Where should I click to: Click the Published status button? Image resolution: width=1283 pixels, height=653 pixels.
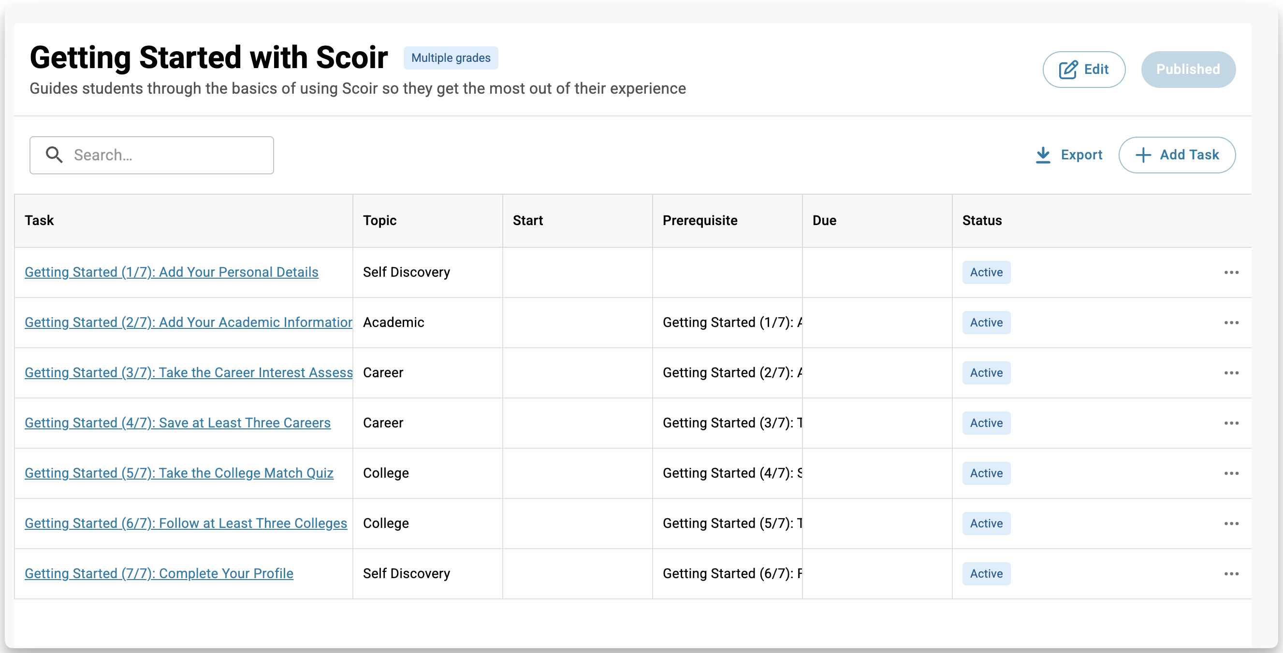(1188, 70)
